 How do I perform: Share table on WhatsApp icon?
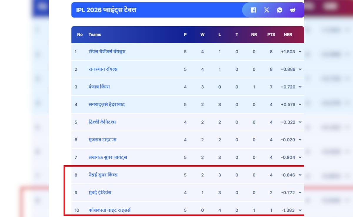279,10
